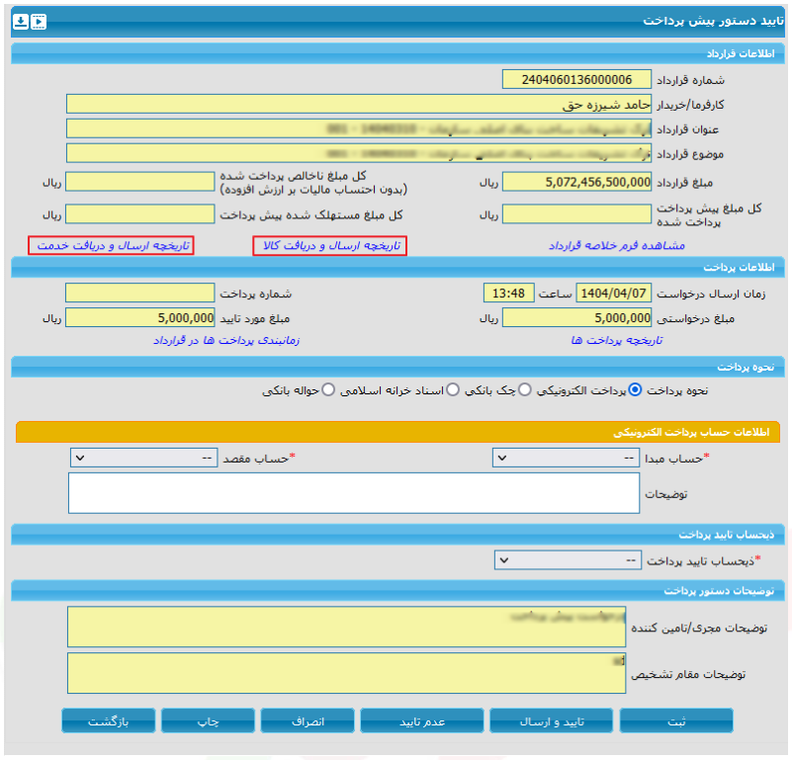Click the انصراف button
The width and height of the screenshot is (792, 760).
coord(308,720)
